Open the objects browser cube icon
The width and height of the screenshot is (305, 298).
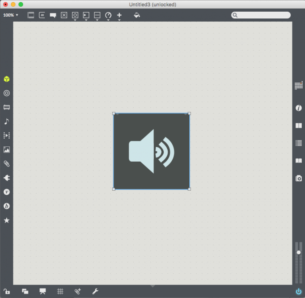[x=7, y=79]
